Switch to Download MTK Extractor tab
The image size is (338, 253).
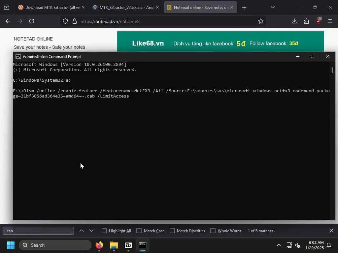tap(50, 8)
